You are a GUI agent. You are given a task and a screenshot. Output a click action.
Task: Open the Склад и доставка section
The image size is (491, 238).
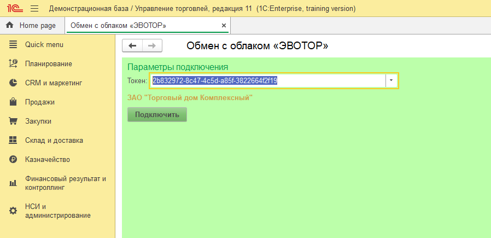tap(57, 140)
